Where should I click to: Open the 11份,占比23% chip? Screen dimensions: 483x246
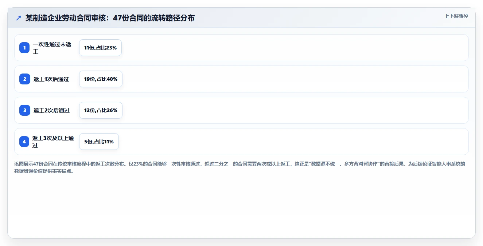(x=100, y=48)
